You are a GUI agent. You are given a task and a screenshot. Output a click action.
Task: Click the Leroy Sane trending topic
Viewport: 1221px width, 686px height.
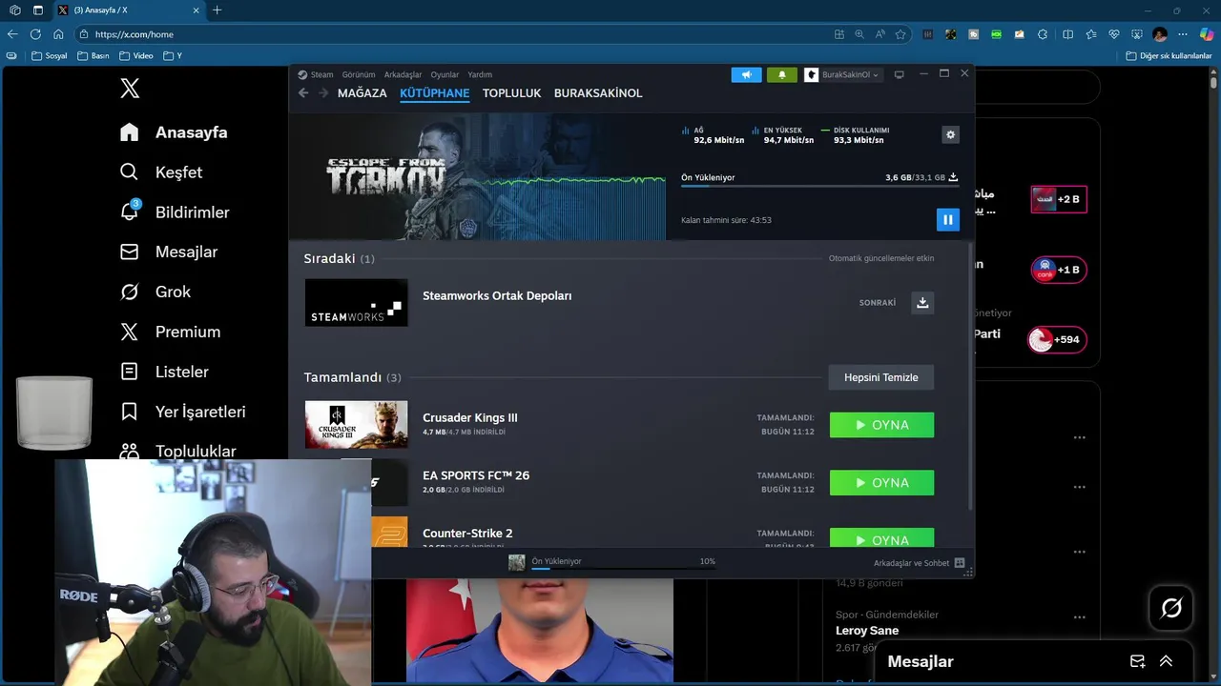pos(867,631)
